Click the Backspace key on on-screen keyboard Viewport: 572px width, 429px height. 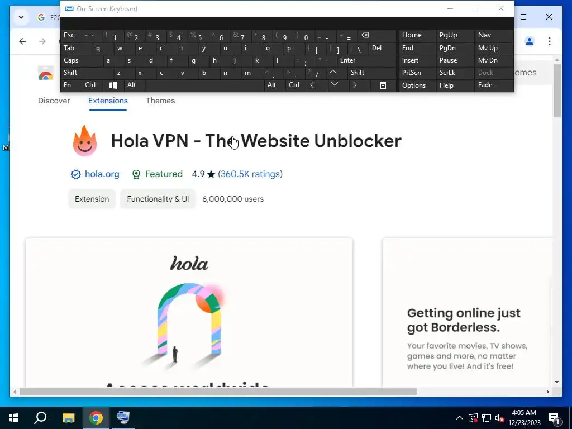click(x=377, y=35)
